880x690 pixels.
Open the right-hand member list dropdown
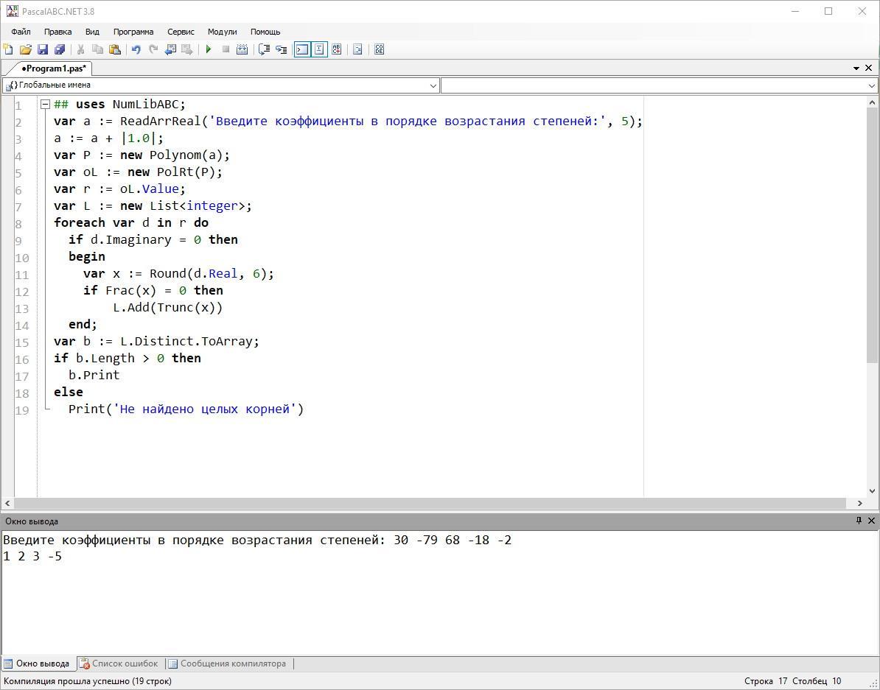pos(872,85)
